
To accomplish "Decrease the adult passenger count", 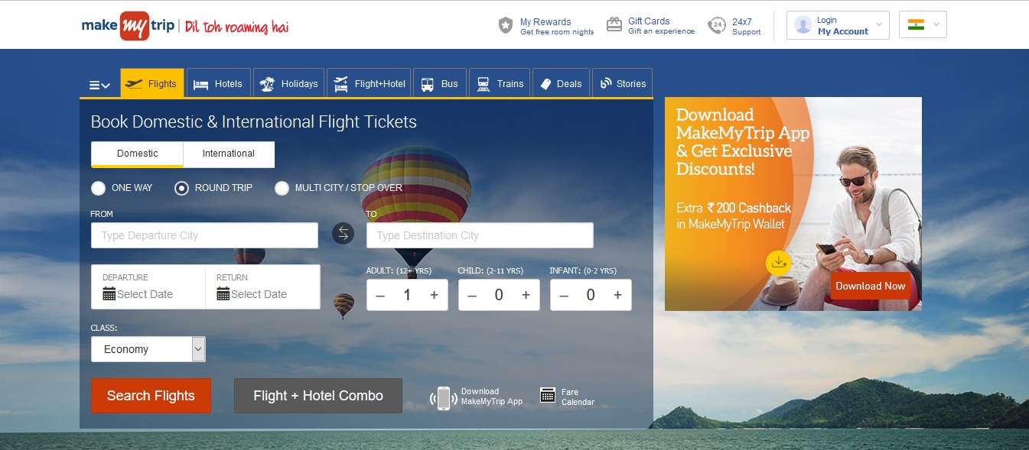I will point(380,295).
